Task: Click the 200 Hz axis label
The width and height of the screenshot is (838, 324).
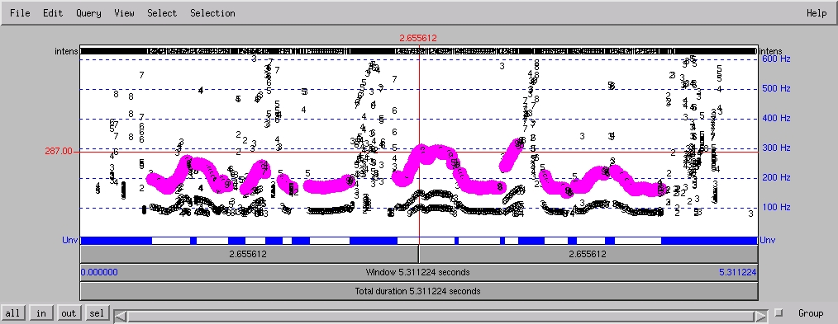Action: 777,178
